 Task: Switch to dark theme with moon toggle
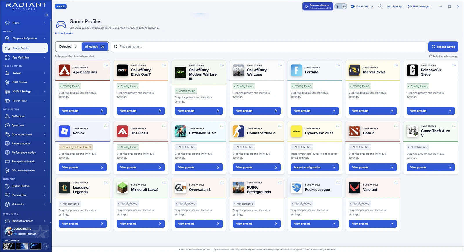338,6
